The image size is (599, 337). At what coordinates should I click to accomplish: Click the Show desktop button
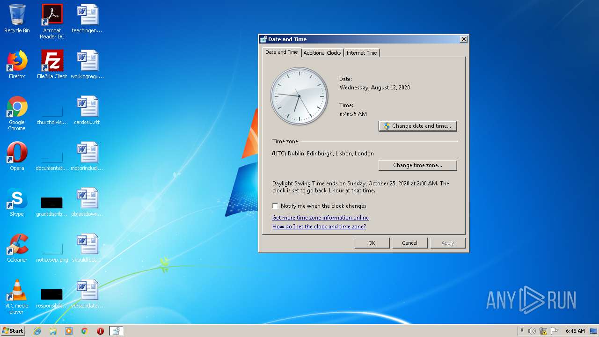[594, 331]
